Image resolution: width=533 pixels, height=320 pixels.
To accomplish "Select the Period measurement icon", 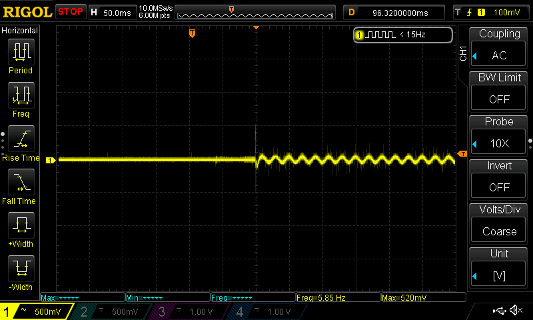I will pos(21,52).
